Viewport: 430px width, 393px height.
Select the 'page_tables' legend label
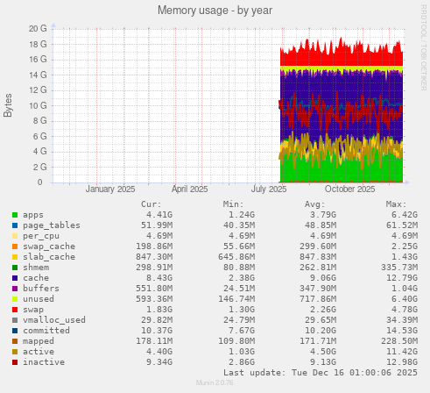[52, 225]
